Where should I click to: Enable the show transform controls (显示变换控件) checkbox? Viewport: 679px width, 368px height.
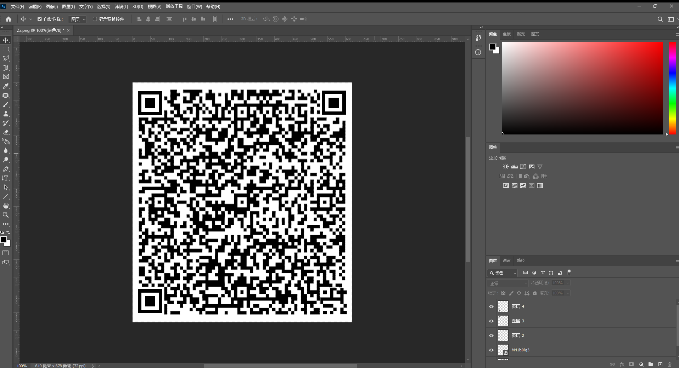coord(95,19)
